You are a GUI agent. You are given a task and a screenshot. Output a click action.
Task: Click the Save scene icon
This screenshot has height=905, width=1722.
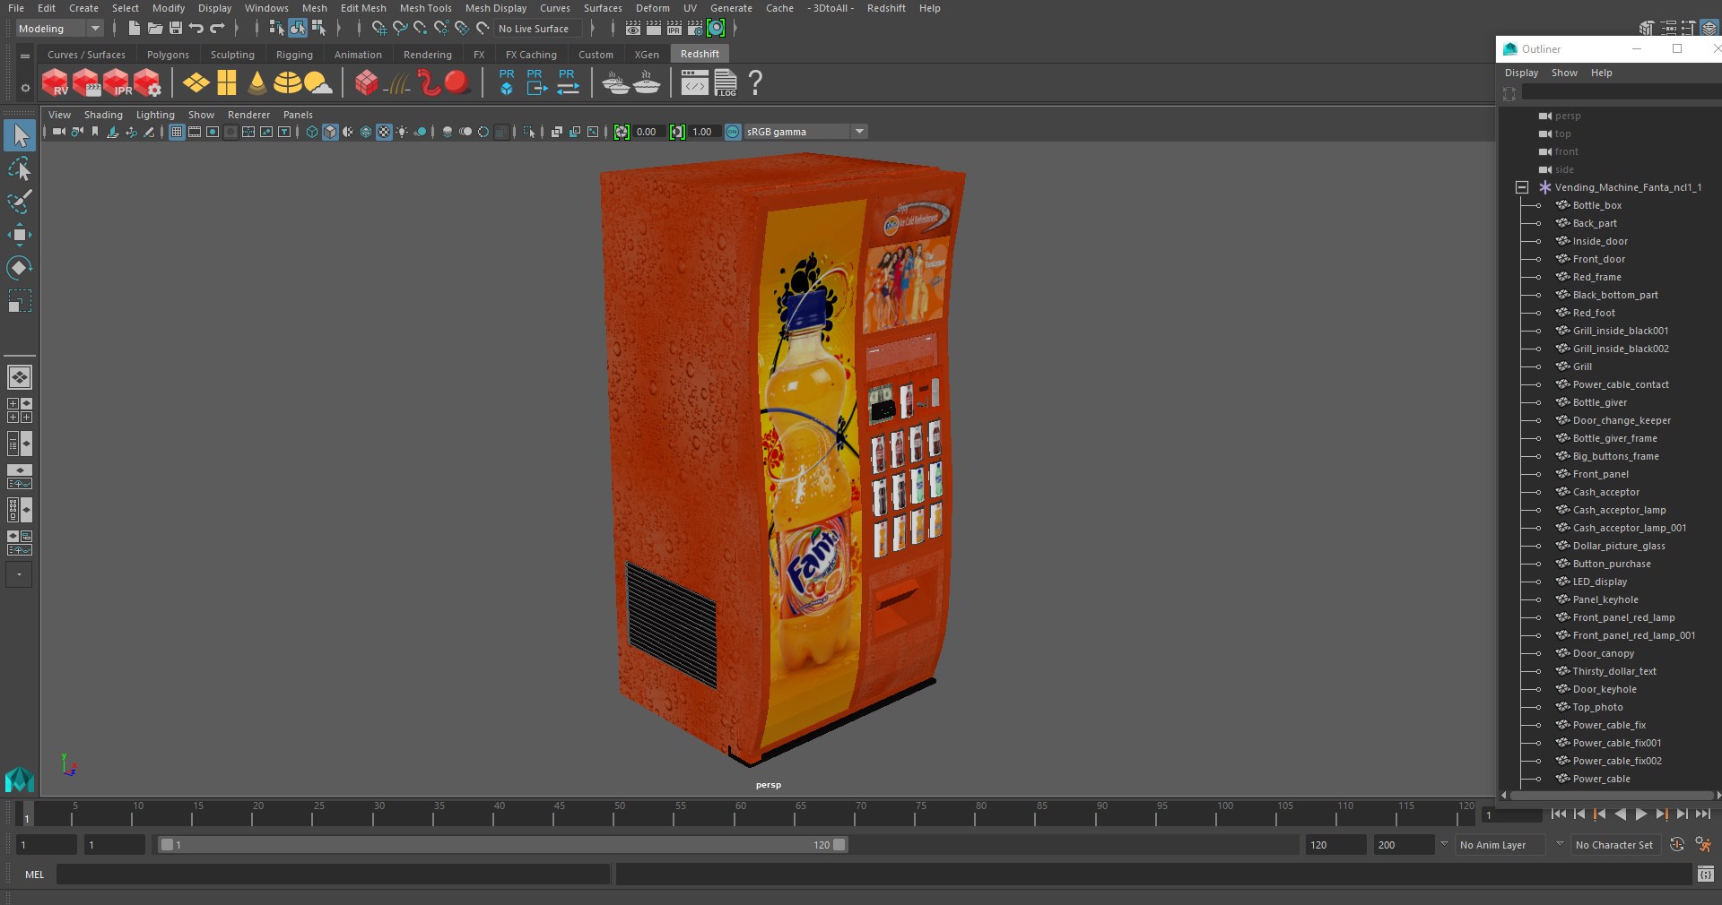(x=176, y=29)
